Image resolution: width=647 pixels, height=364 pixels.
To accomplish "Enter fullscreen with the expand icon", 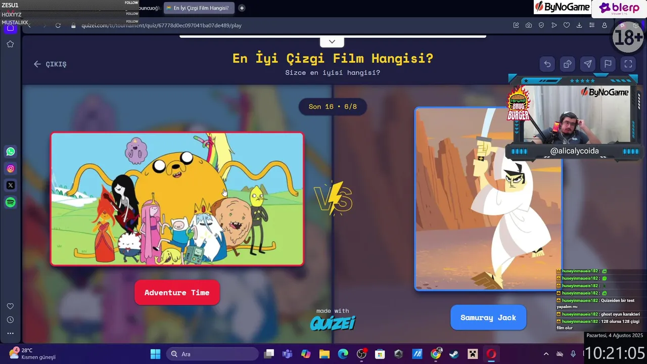I will (628, 64).
